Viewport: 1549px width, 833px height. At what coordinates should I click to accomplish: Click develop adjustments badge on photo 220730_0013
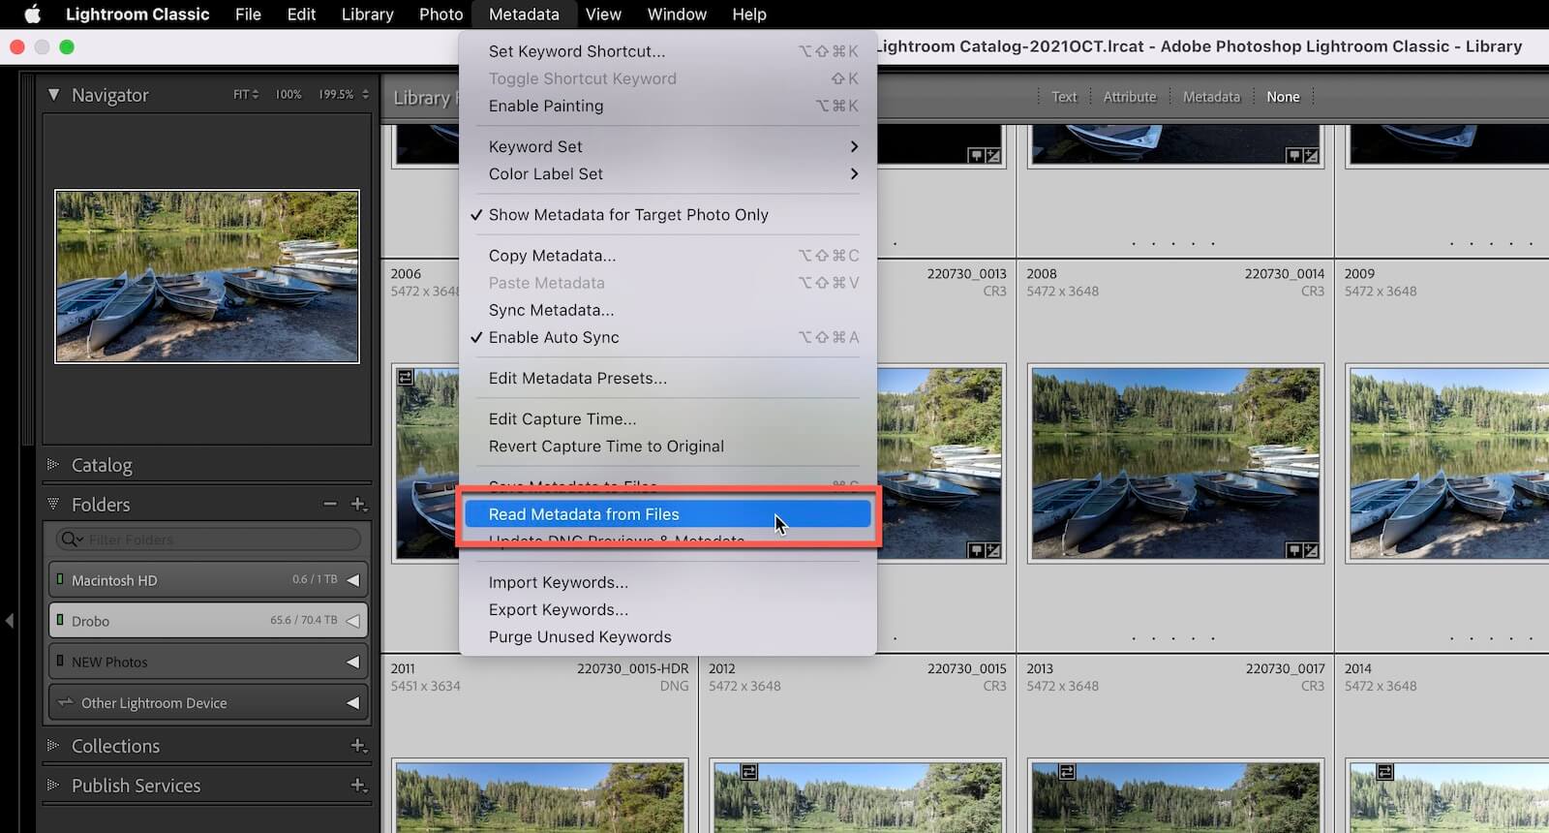993,550
